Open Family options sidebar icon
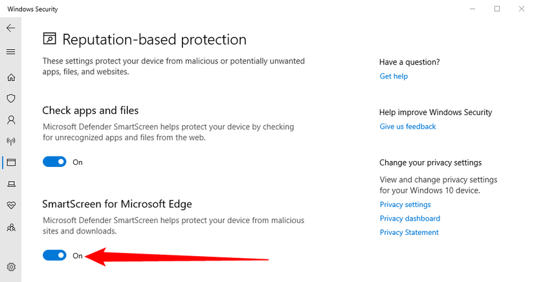This screenshot has height=282, width=534. pyautogui.click(x=11, y=228)
